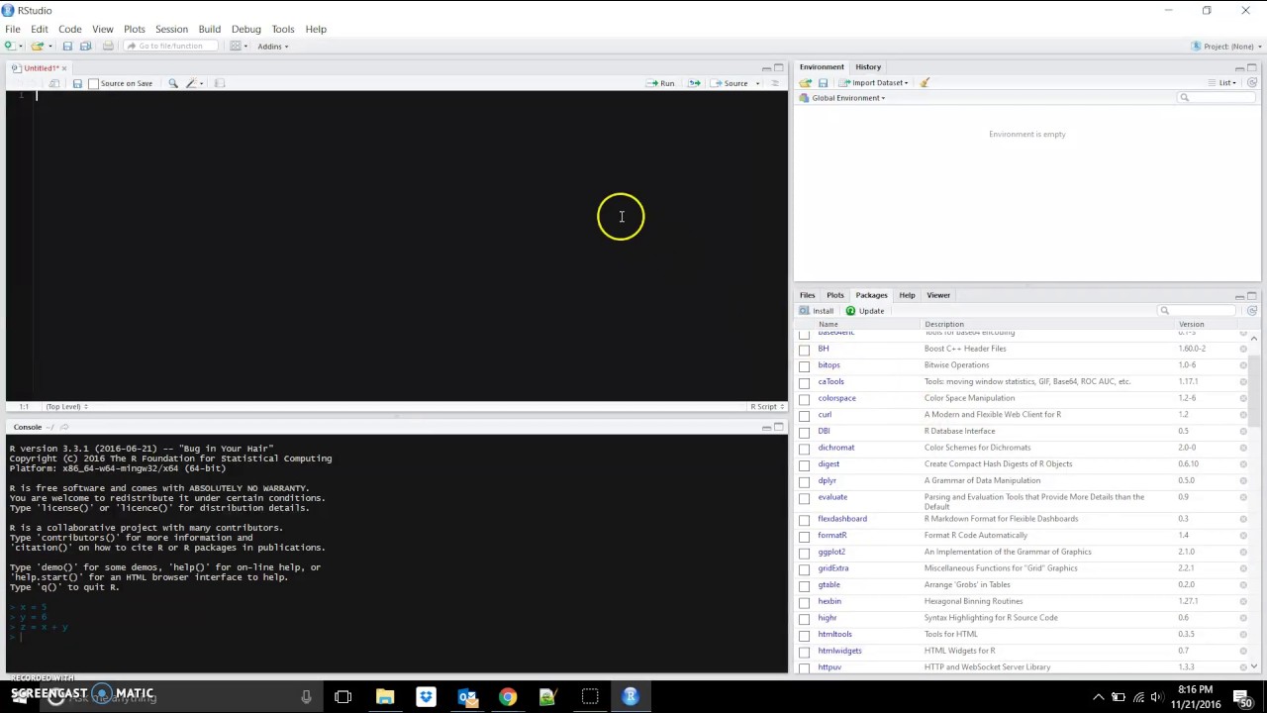The width and height of the screenshot is (1267, 713).
Task: Open the Code Tools magic wand
Action: click(192, 83)
